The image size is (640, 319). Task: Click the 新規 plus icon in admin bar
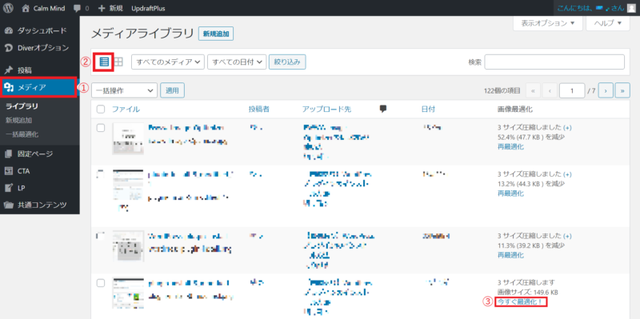(102, 8)
